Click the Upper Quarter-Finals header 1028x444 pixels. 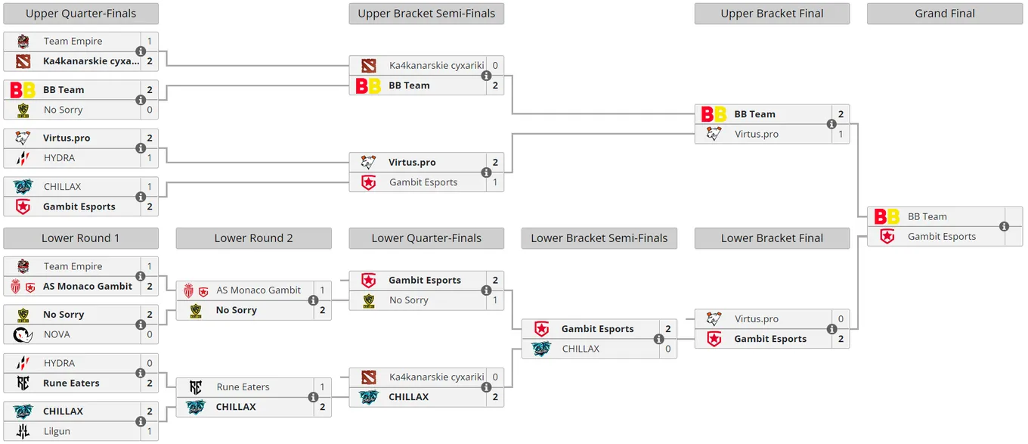pos(81,14)
